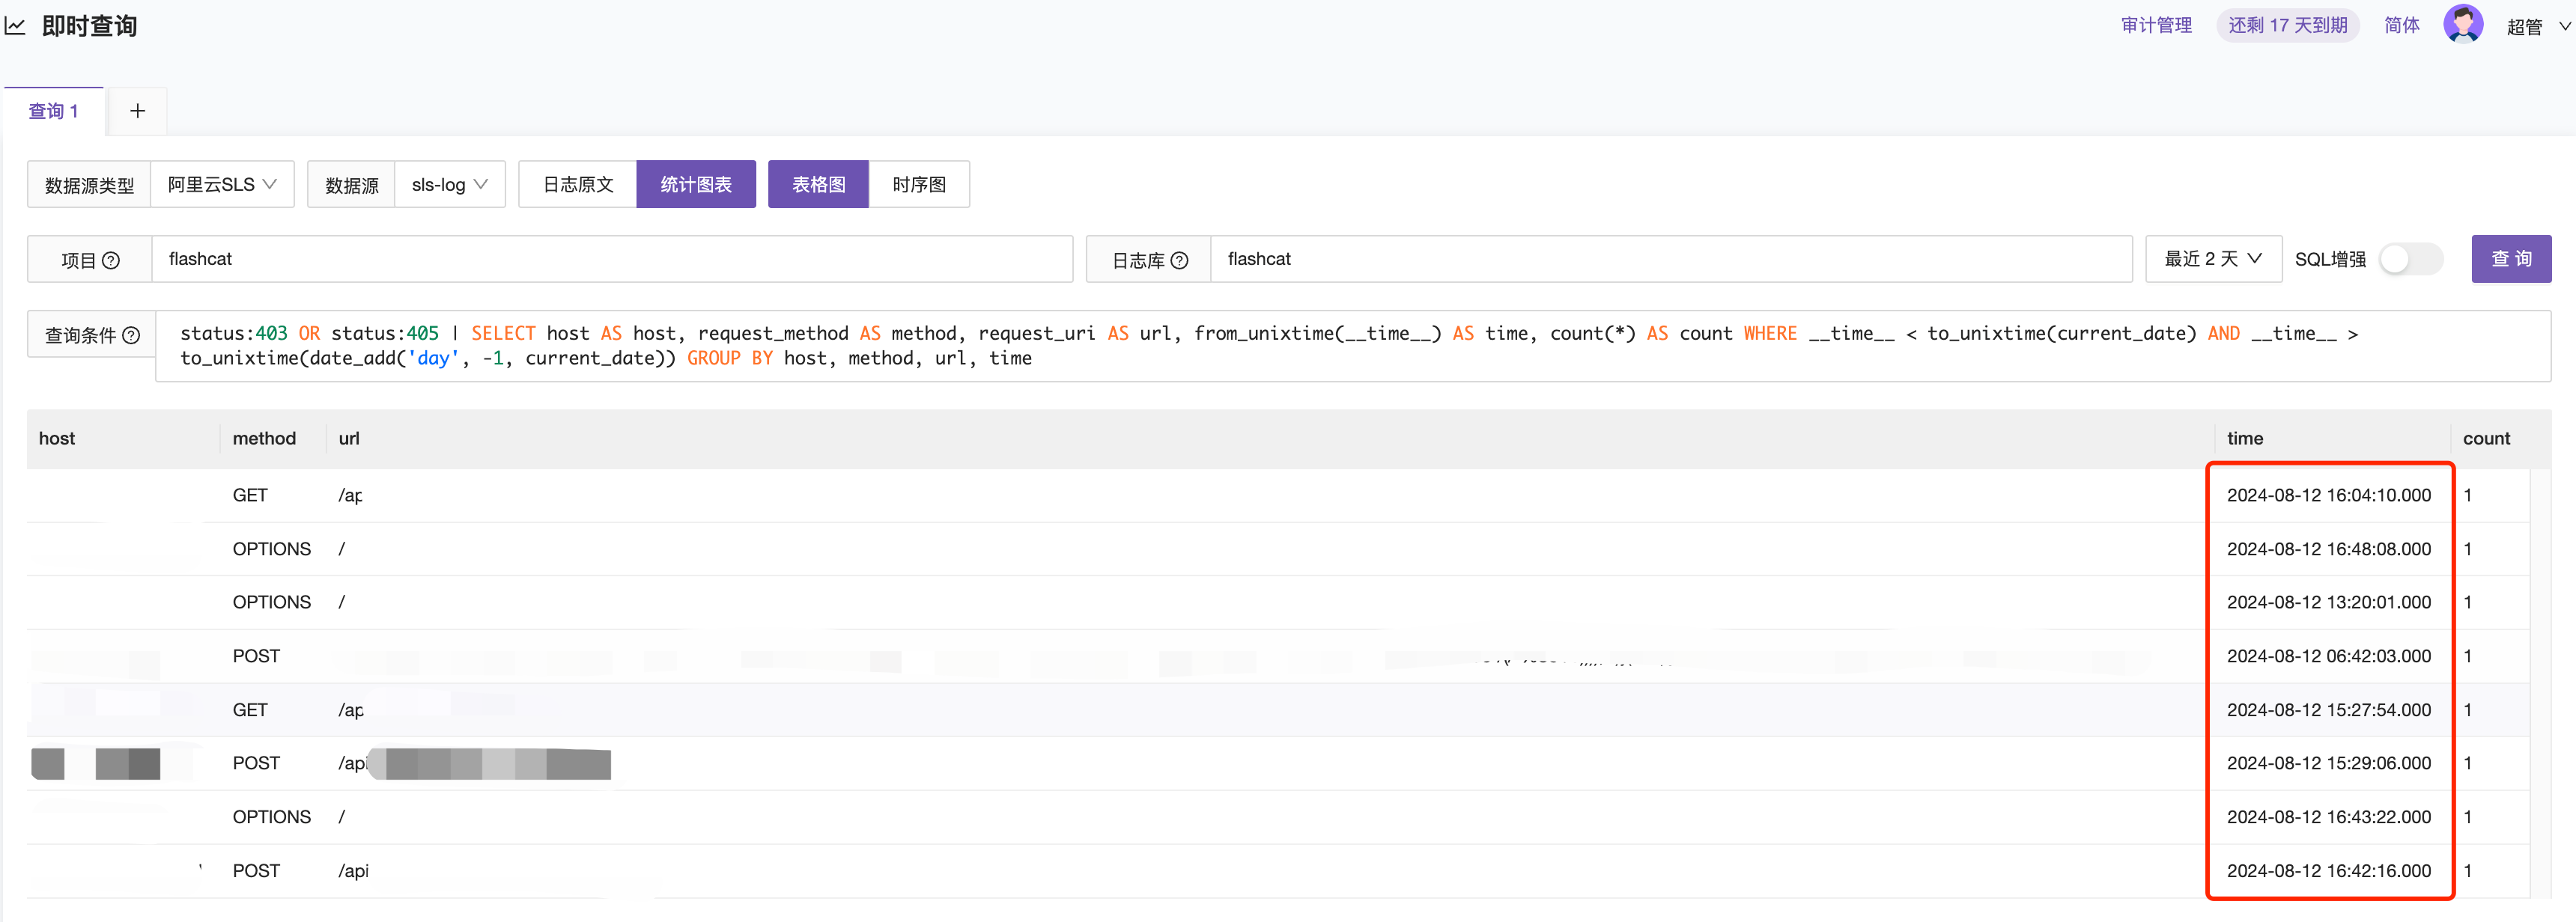Open the 审计管理 link

pos(2156,25)
